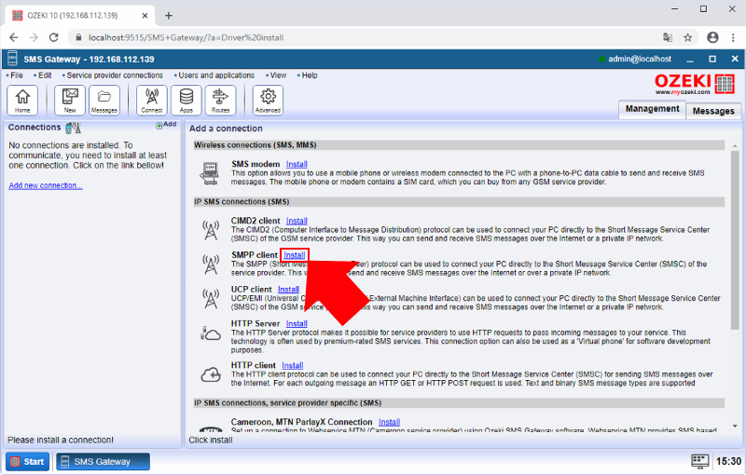Switch to the Messages tab
Screen dimensions: 746x475
coord(713,111)
